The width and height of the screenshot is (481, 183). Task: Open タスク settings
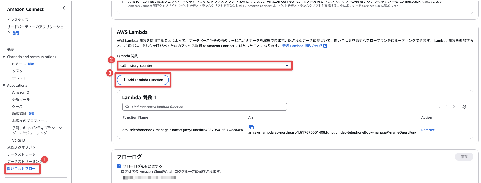click(x=18, y=71)
